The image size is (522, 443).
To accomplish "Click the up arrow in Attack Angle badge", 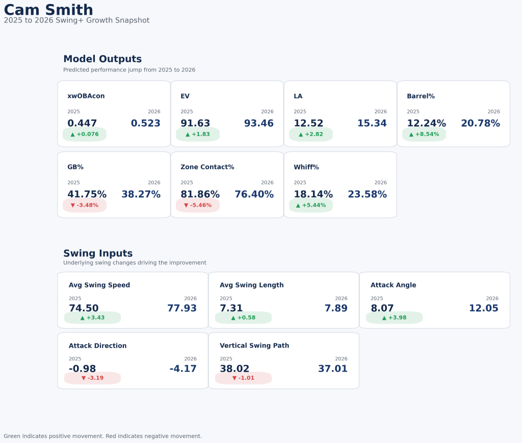I will coord(384,318).
